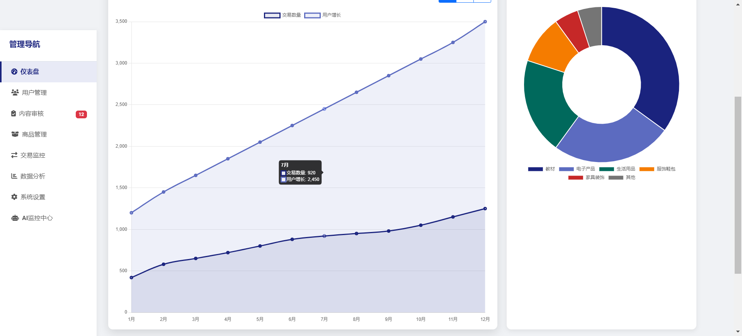
Task: Click the 仪表盘 dashboard gauge icon
Action: [14, 72]
